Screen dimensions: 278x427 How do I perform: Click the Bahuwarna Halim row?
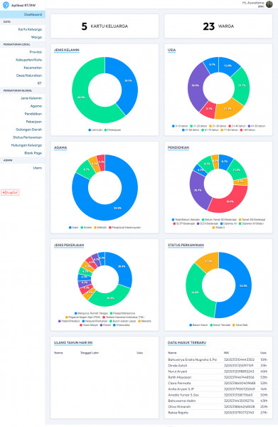[218, 401]
